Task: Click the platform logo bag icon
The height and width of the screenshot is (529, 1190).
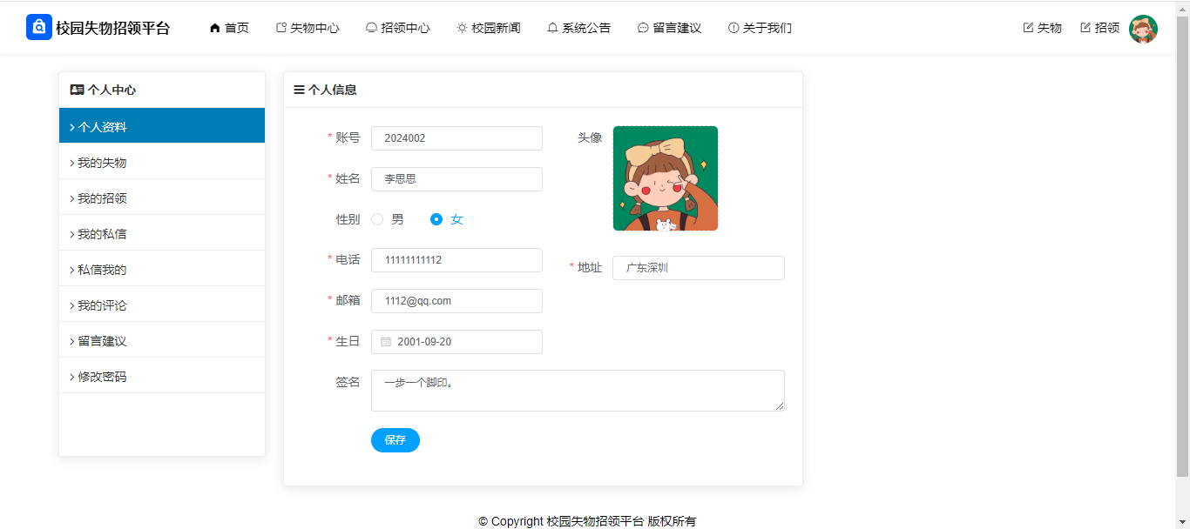Action: pos(39,27)
